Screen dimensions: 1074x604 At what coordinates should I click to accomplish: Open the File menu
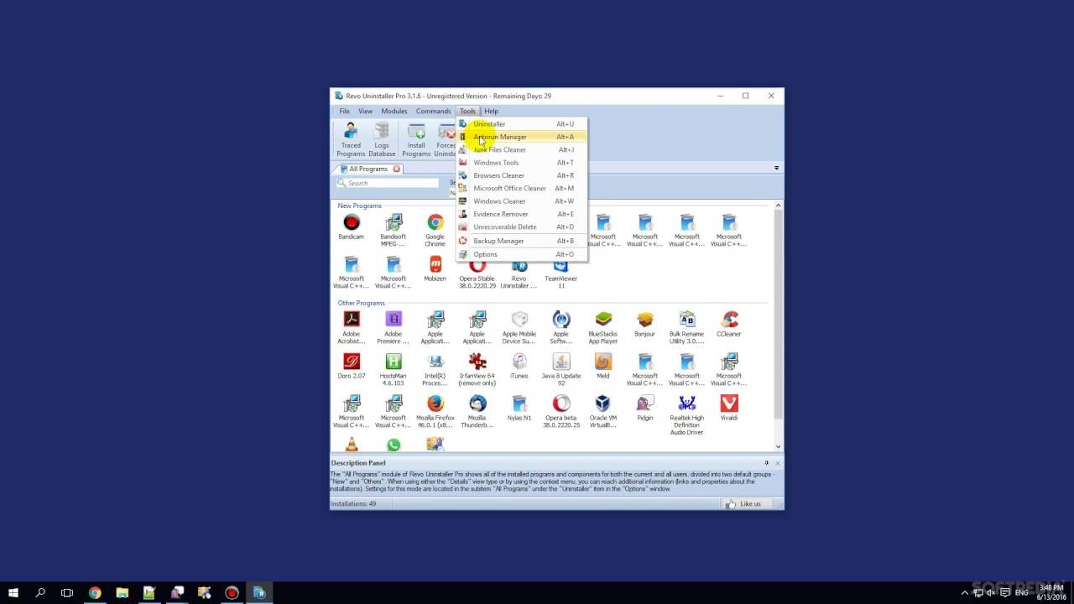[x=344, y=111]
